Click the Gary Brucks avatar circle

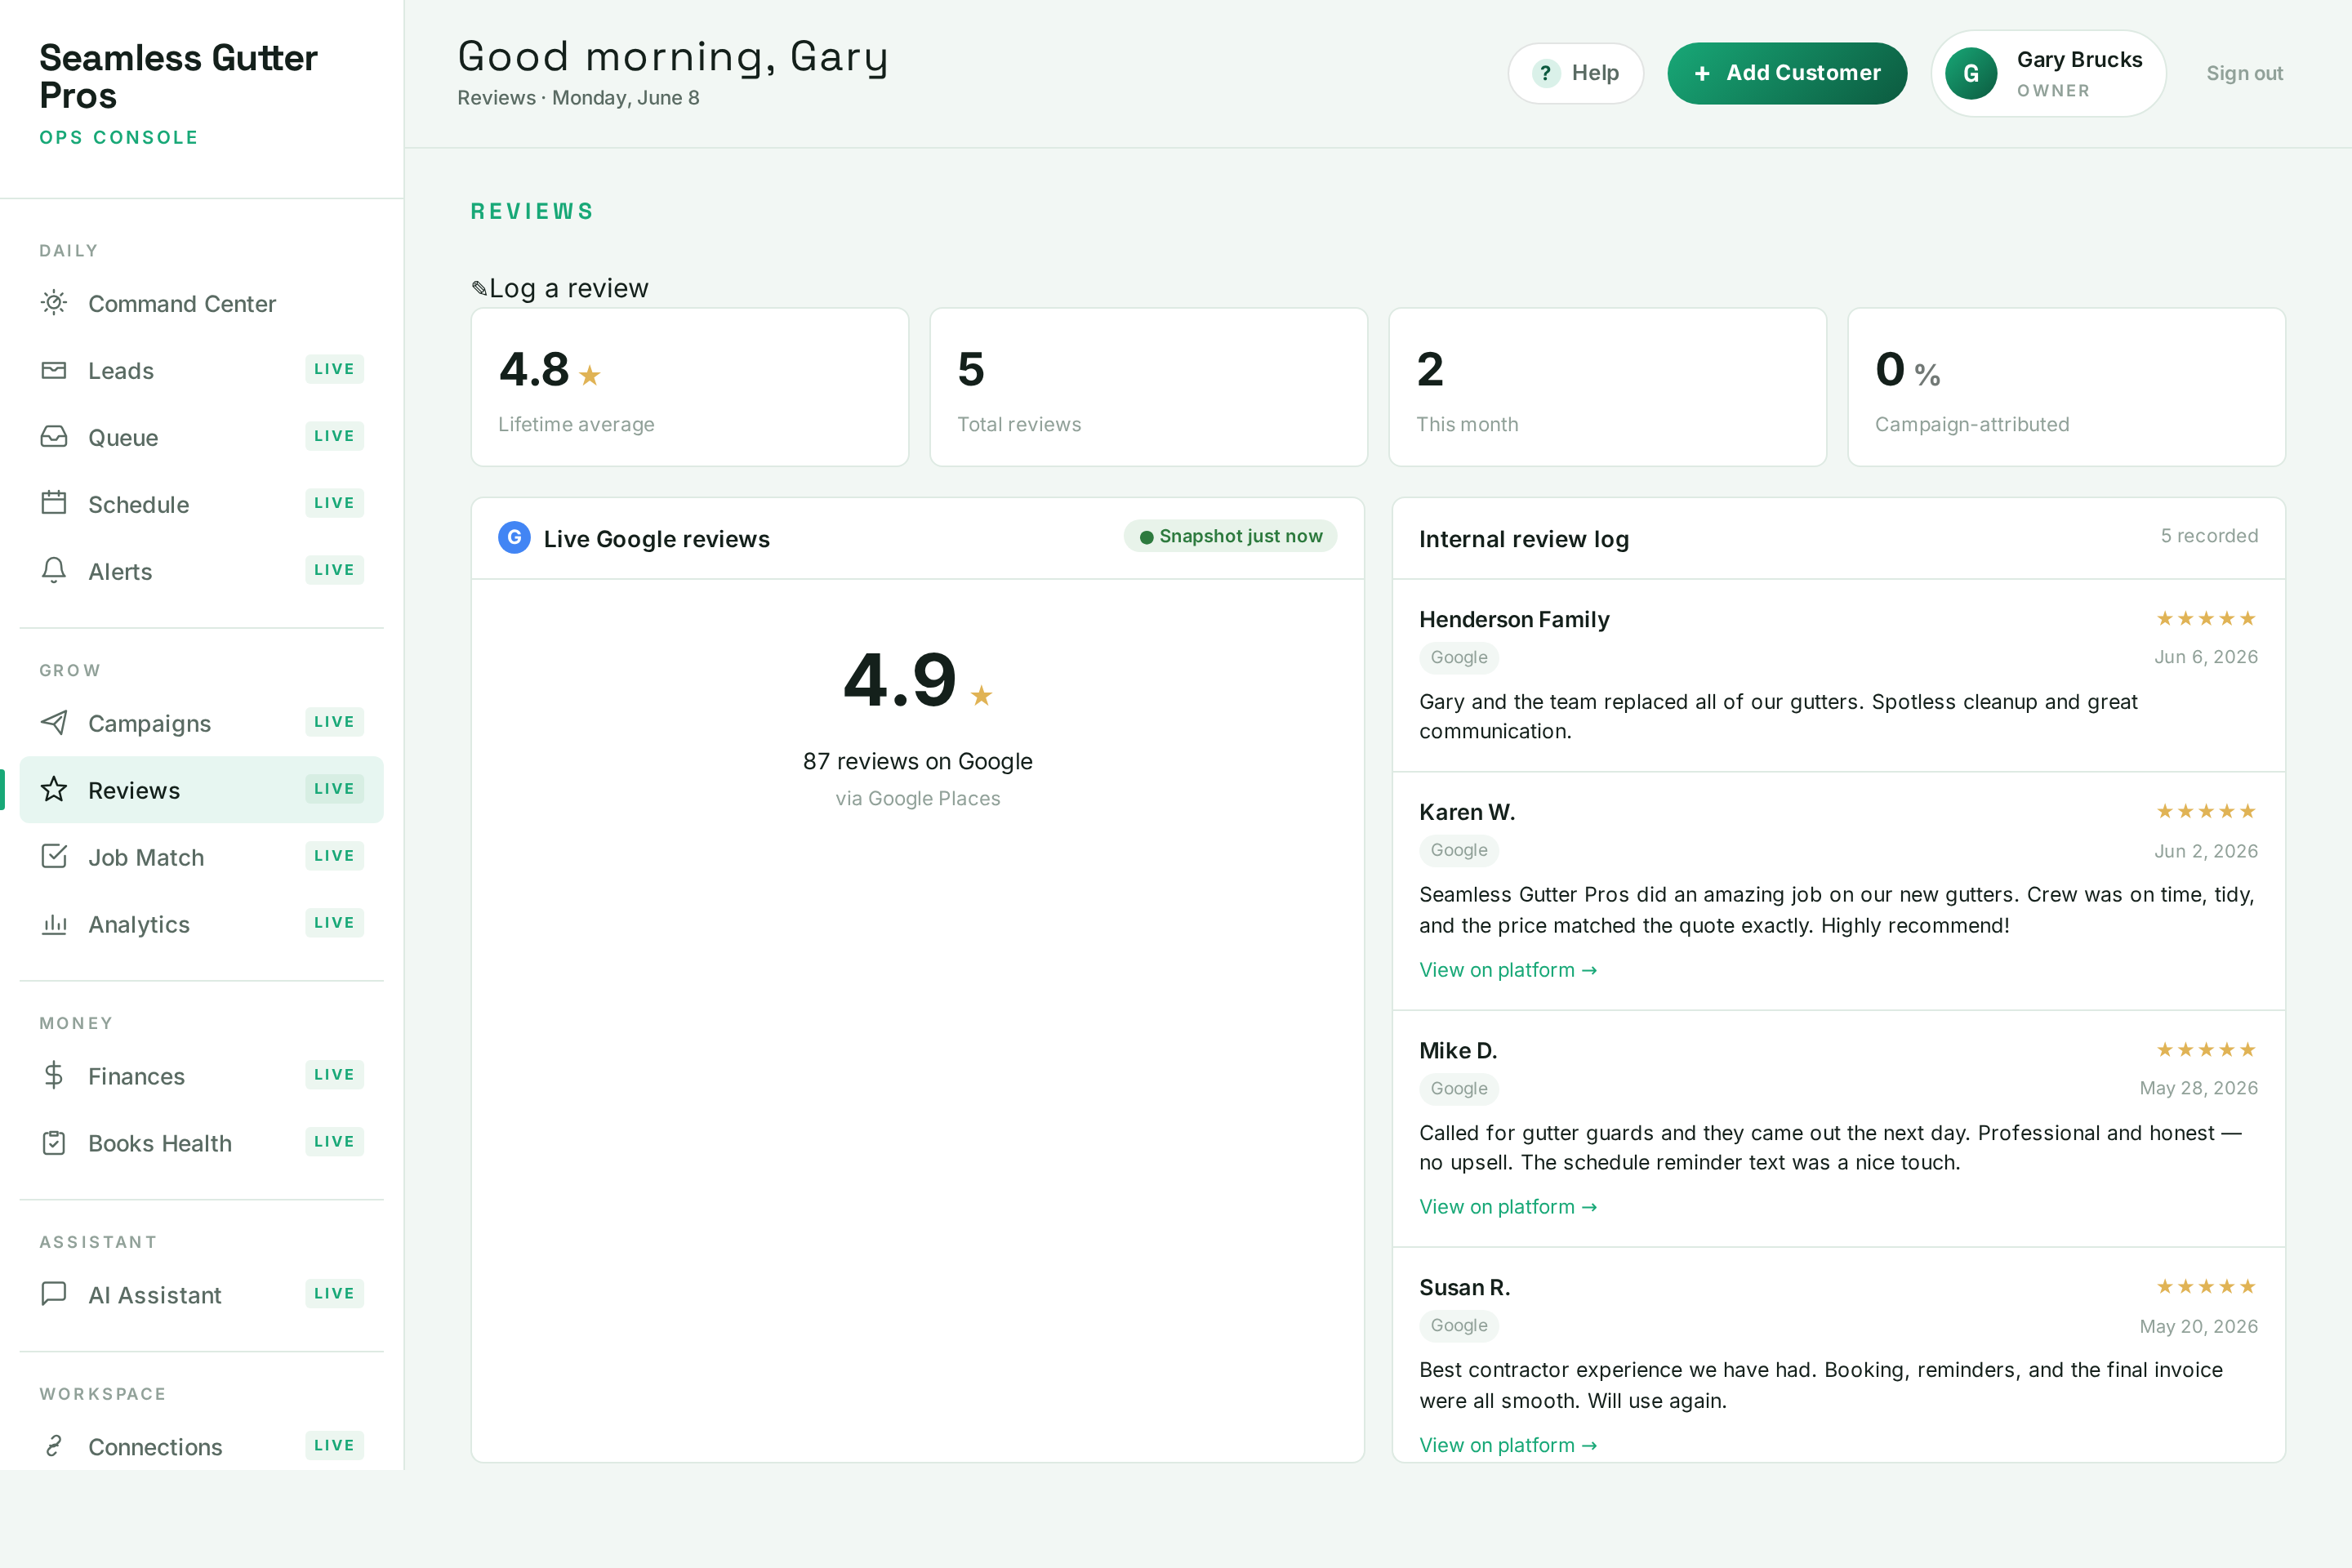pos(1970,73)
